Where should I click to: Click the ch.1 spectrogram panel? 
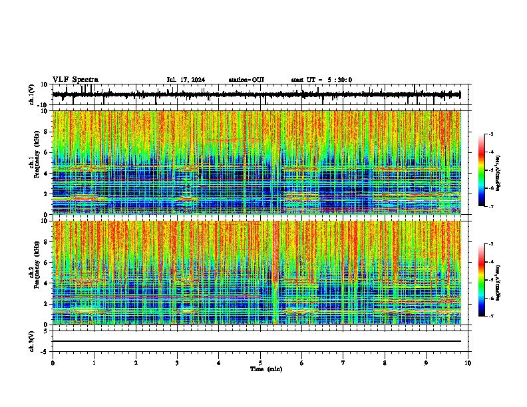pos(256,162)
